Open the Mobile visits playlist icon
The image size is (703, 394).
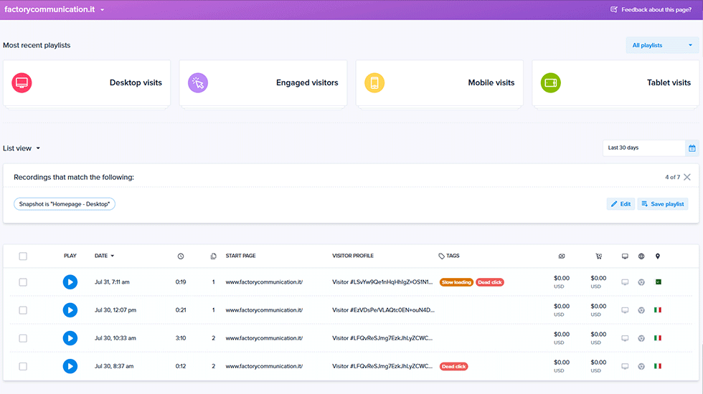point(374,83)
